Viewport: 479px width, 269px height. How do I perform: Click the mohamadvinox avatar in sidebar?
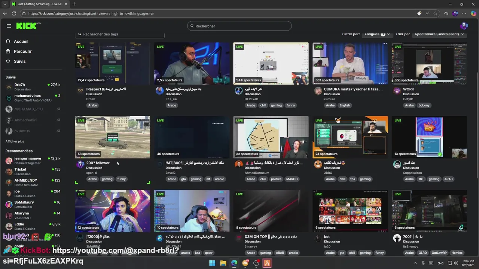(x=9, y=98)
